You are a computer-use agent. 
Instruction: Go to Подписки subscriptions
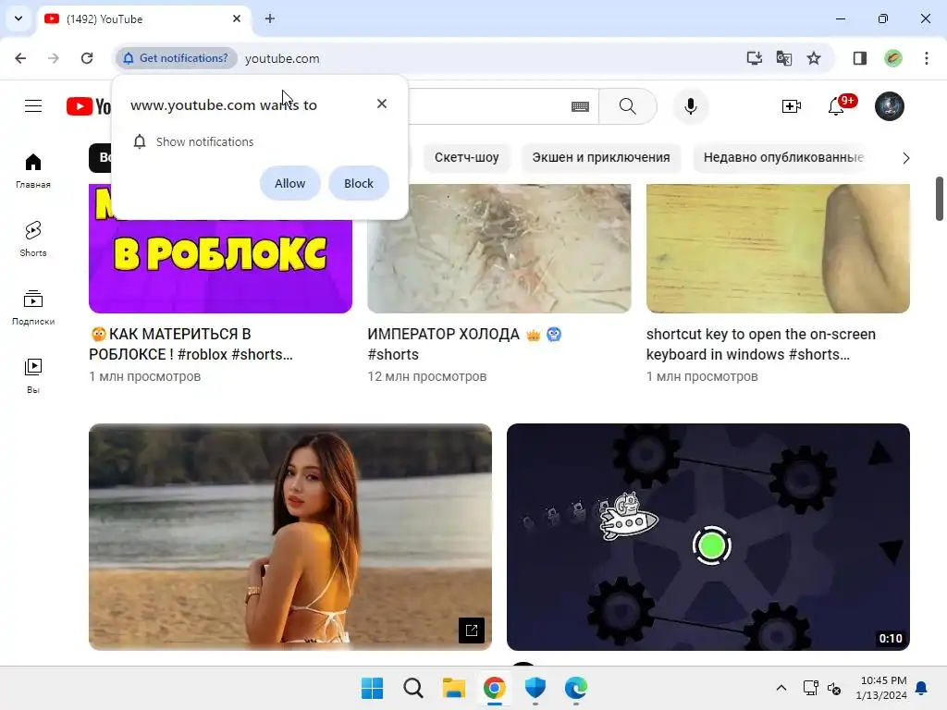pyautogui.click(x=33, y=307)
